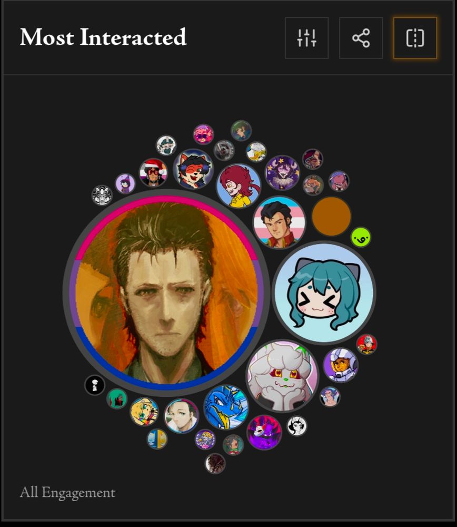Viewport: 457px width, 527px height.
Task: Click the small green smiley avatar
Action: [x=361, y=237]
